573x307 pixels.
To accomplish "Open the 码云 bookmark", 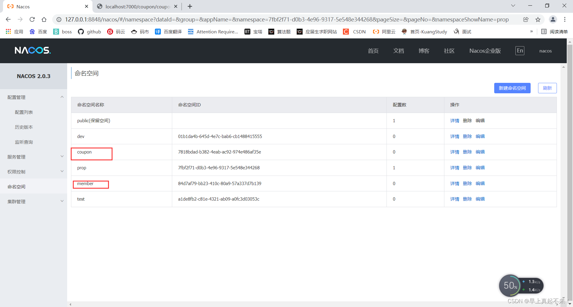I will tap(116, 32).
